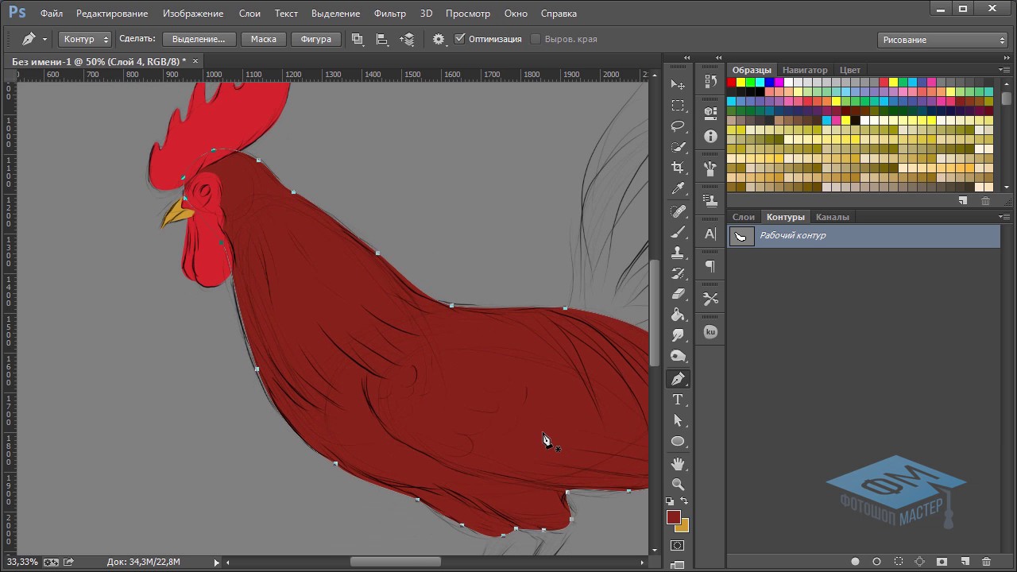Switch to the Навигатор tab
This screenshot has width=1017, height=572.
click(805, 70)
